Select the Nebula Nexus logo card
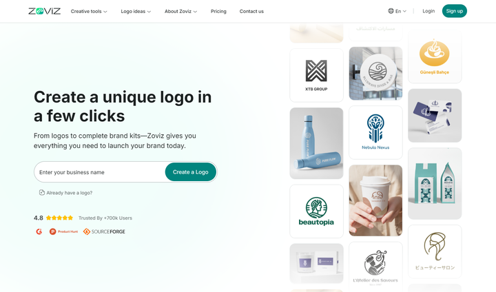Viewport: 496px width, 292px height. point(375,132)
